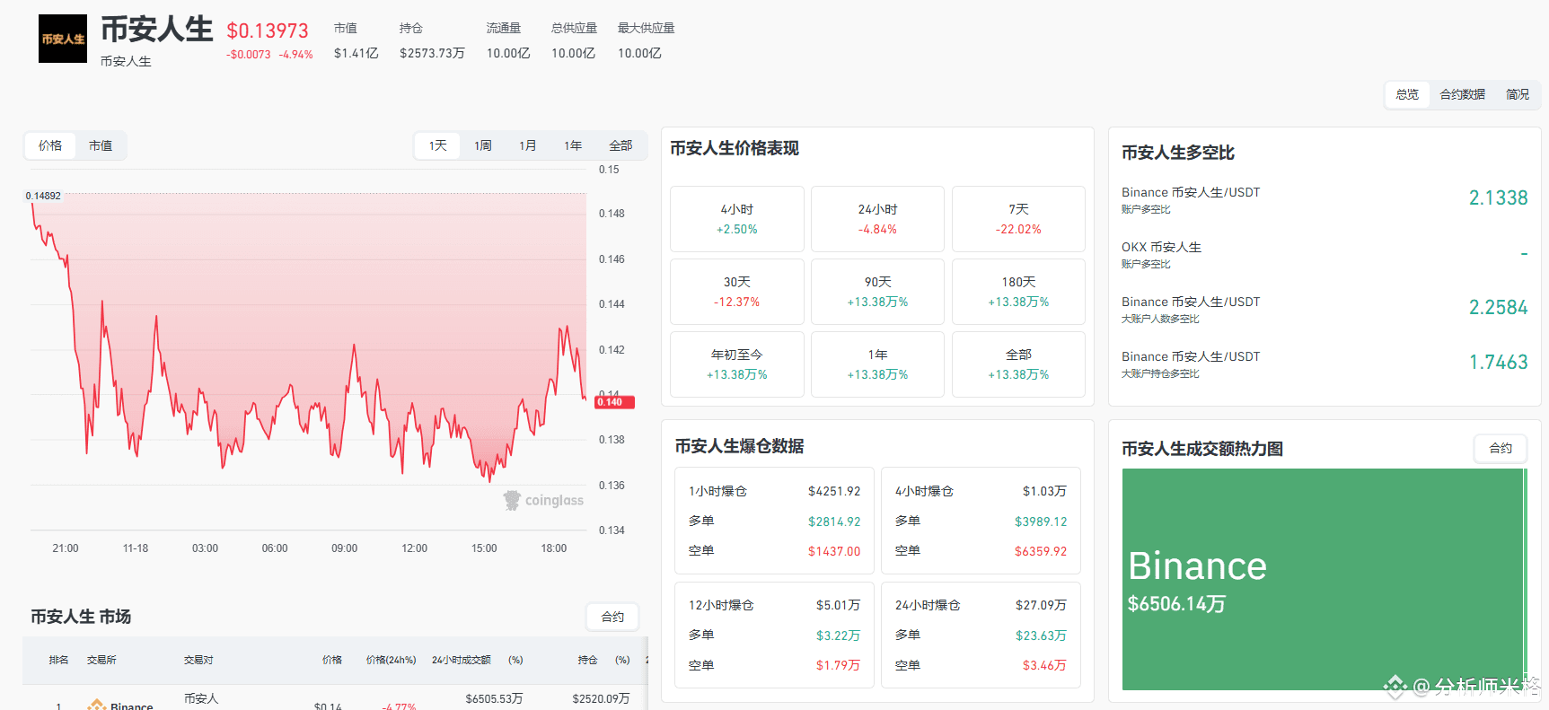1549x710 pixels.
Task: Click the 价格(24h%) column header
Action: click(x=391, y=660)
